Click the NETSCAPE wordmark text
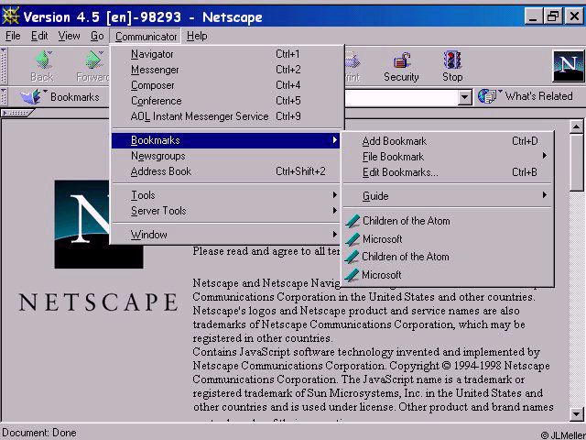 click(99, 302)
